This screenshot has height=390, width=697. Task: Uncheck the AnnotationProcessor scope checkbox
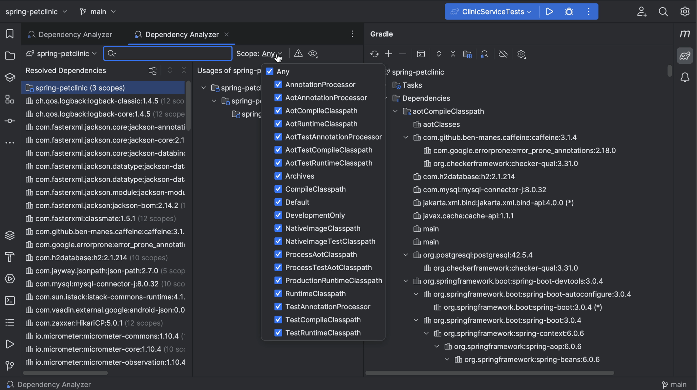278,85
